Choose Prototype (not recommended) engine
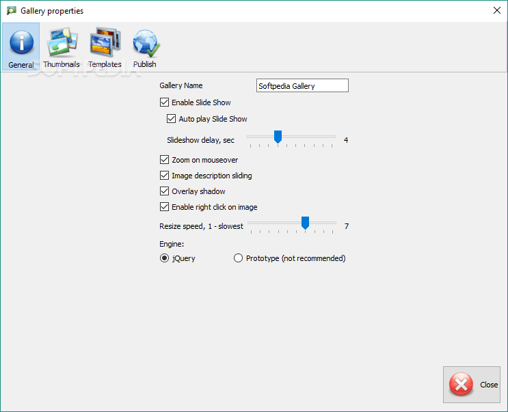Screen dimensions: 508x412 (x=238, y=258)
